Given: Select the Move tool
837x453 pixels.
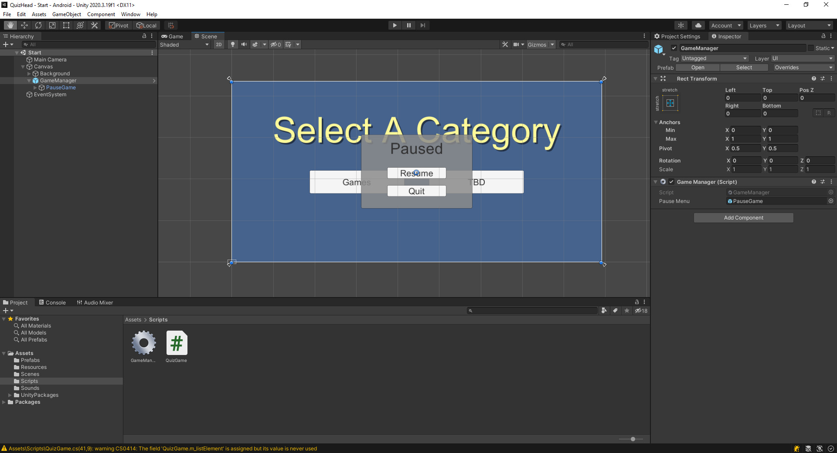Looking at the screenshot, I should (x=24, y=25).
